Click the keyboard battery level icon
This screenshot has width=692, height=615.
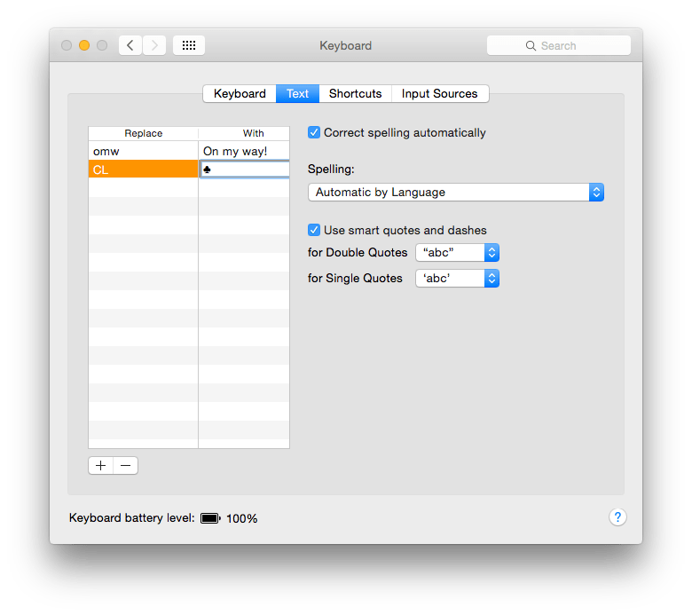click(210, 518)
